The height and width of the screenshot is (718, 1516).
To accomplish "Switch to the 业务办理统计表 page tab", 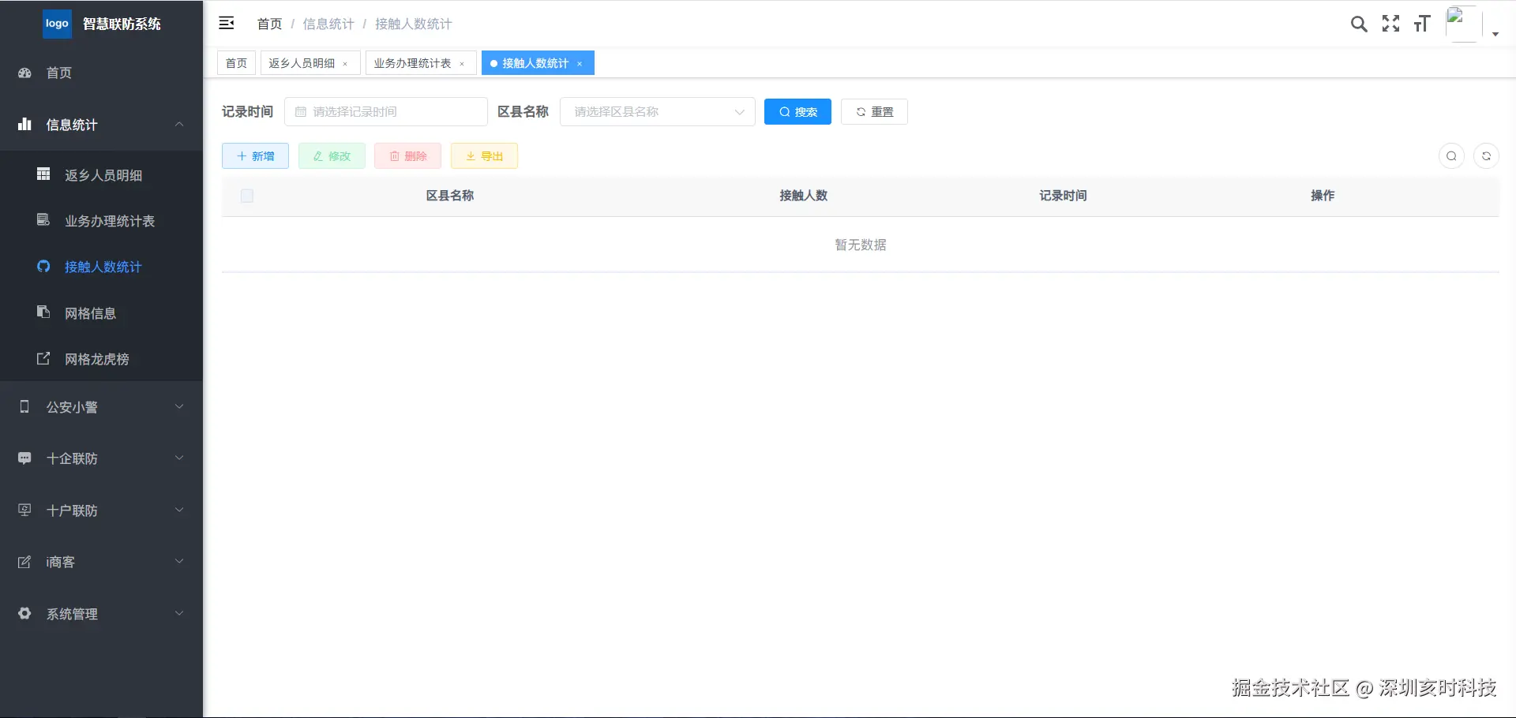I will coord(421,63).
